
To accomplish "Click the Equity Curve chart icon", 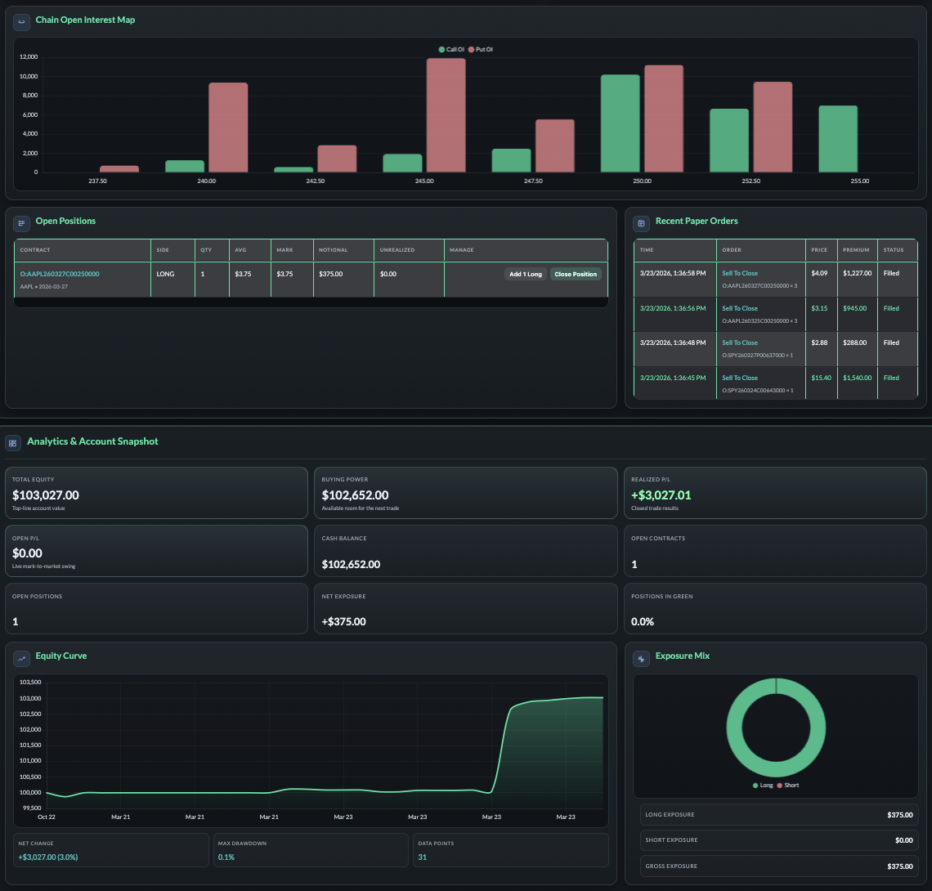I will (x=21, y=656).
